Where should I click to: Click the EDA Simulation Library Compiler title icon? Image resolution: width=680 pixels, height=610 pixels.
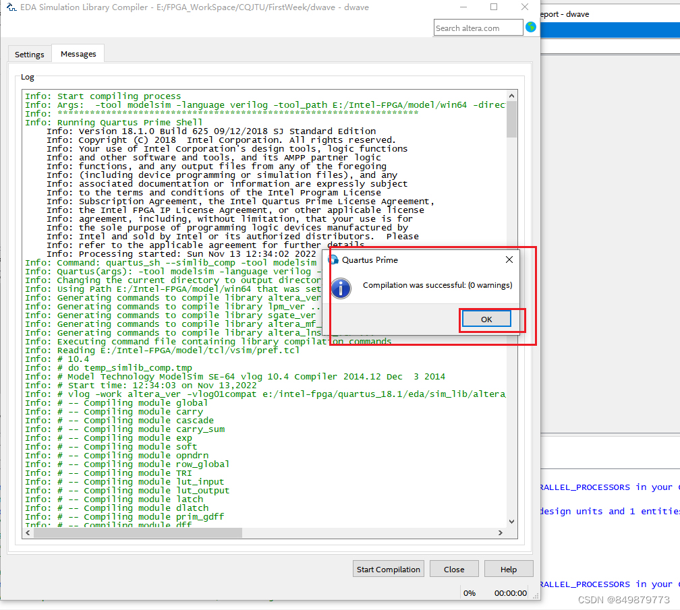click(x=11, y=7)
